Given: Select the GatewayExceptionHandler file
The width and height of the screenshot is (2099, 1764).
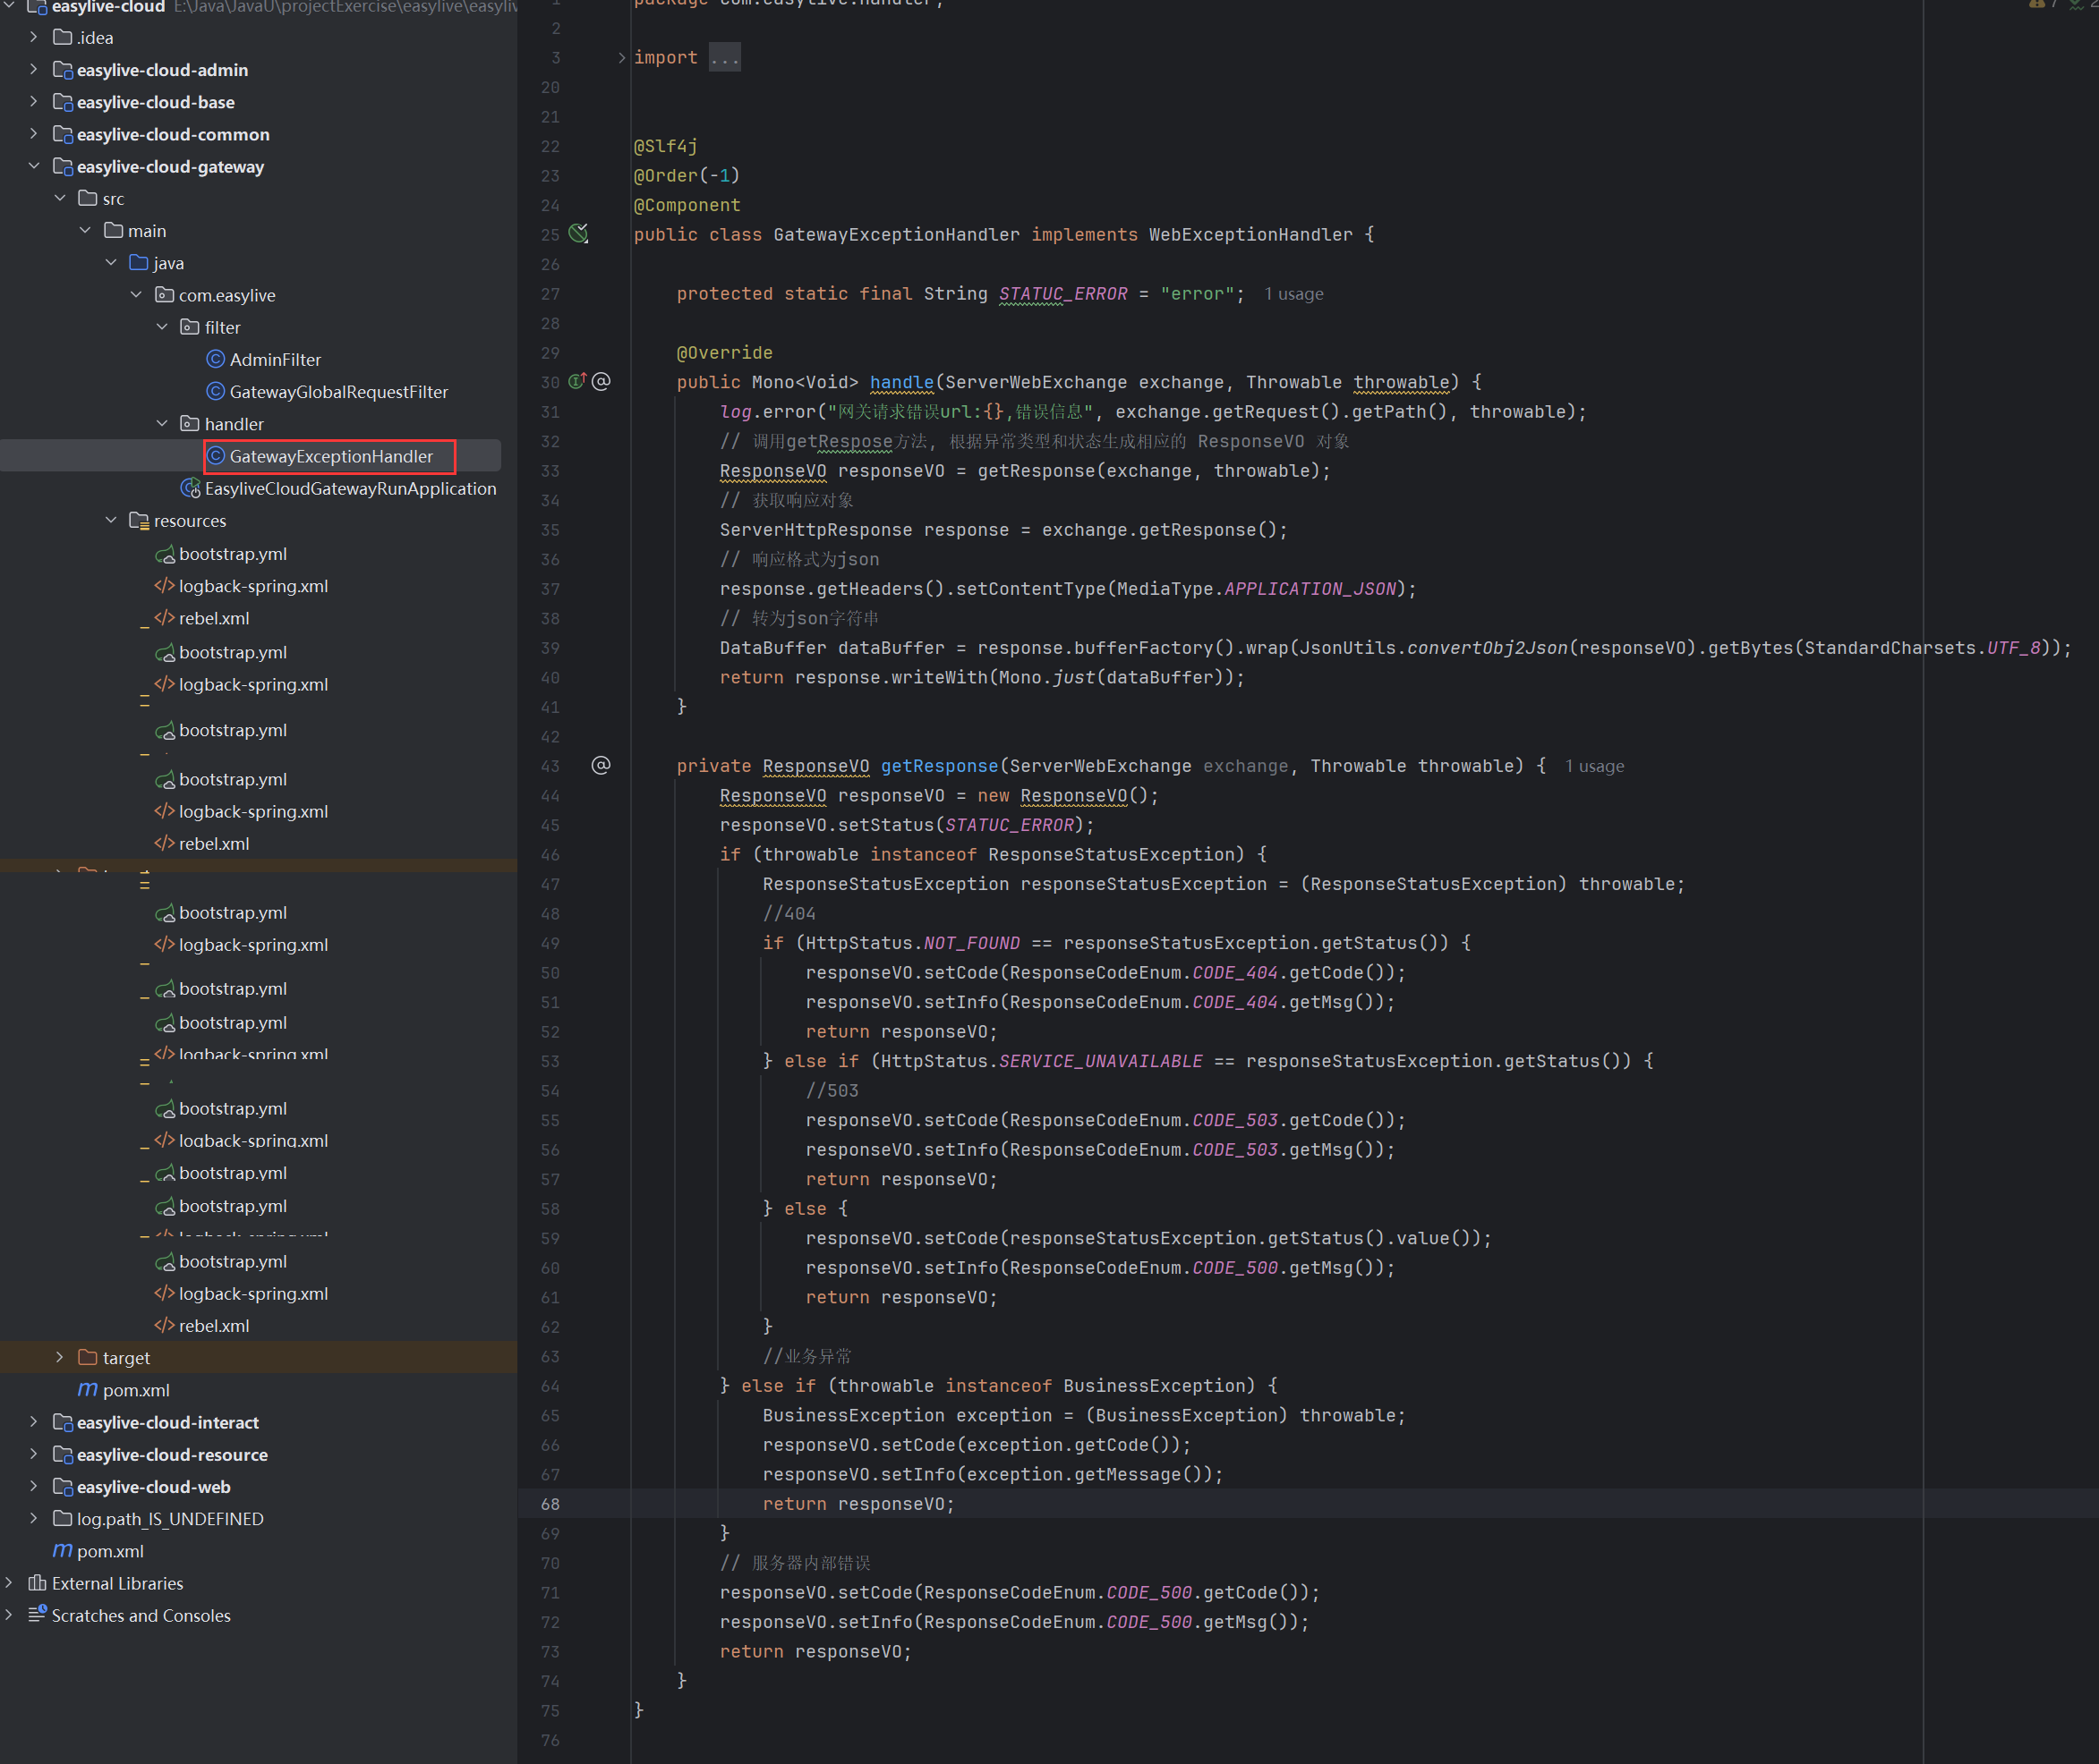Looking at the screenshot, I should [331, 456].
